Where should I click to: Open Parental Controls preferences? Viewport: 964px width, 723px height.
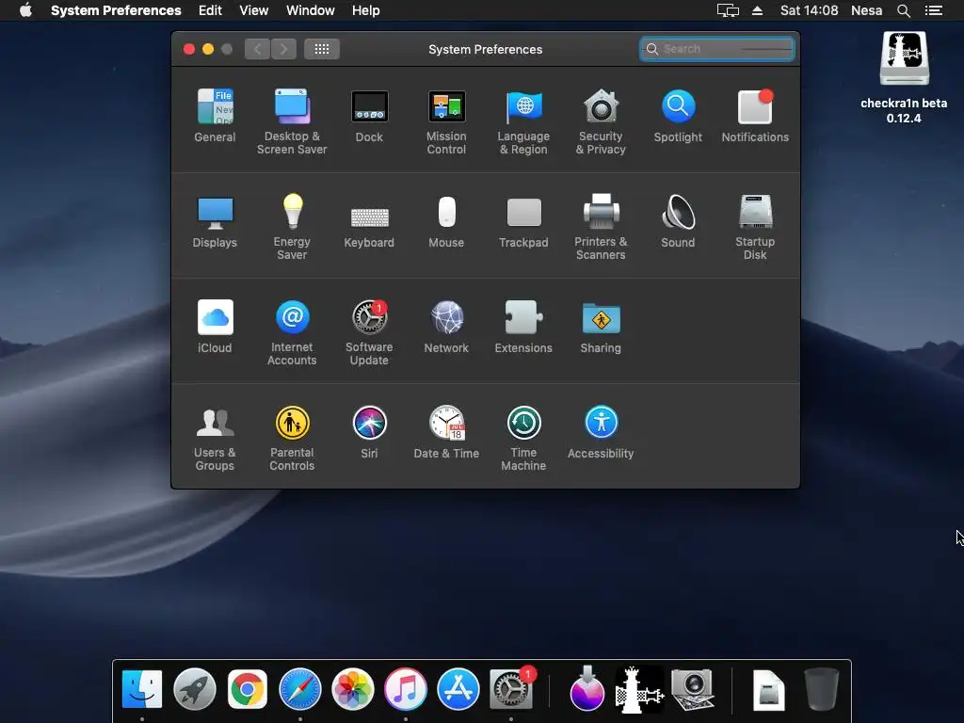point(292,439)
